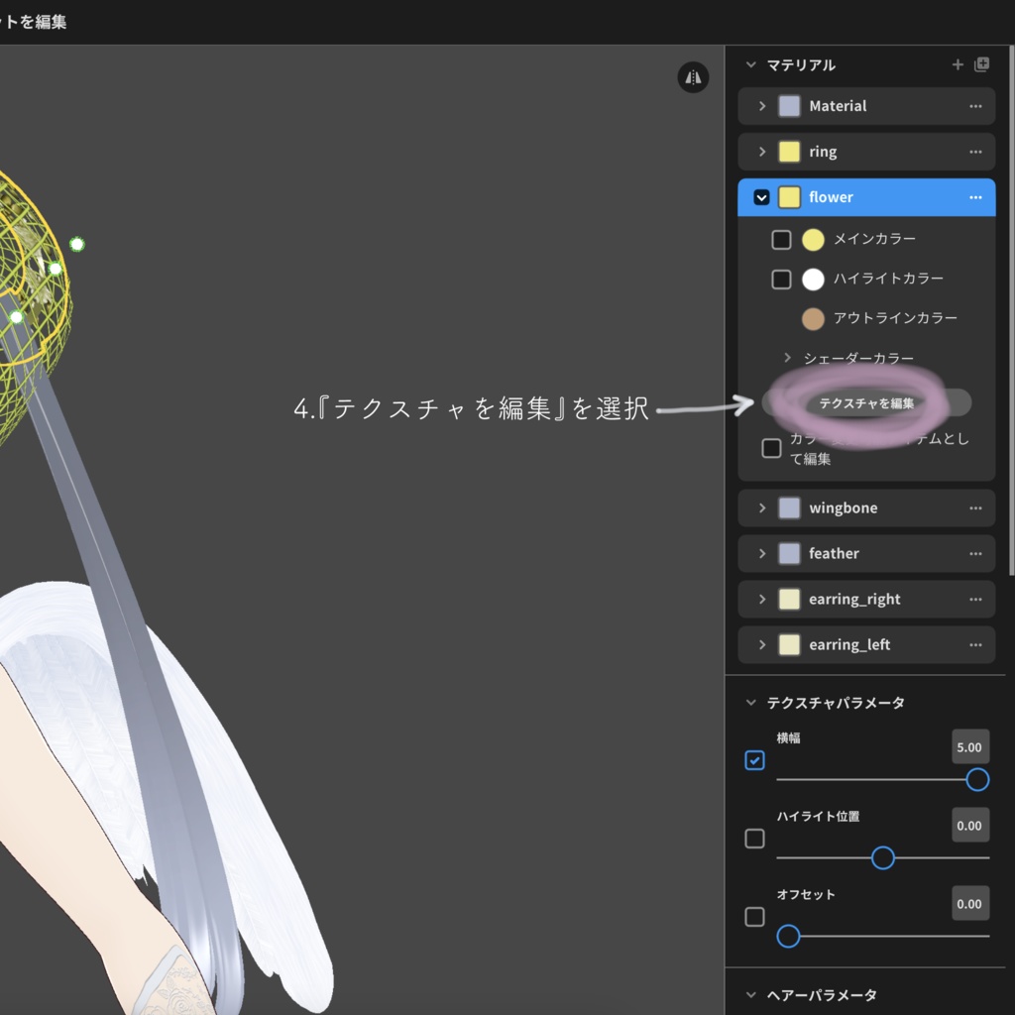Open the wingbone material's ellipsis menu
Viewport: 1015px width, 1015px height.
pos(976,507)
